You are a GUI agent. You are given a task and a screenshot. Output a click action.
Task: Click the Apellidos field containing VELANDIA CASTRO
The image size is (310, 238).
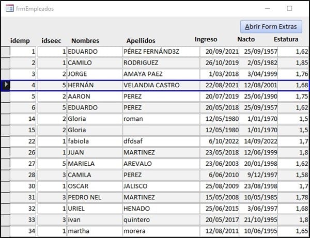click(160, 85)
